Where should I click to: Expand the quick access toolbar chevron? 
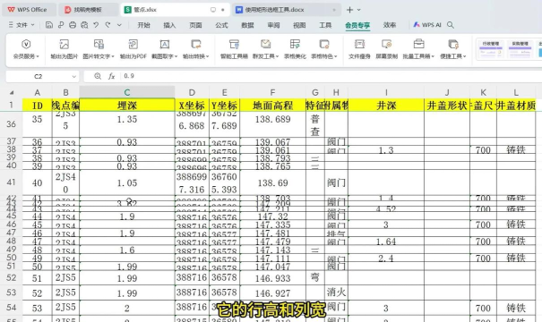pyautogui.click(x=119, y=25)
